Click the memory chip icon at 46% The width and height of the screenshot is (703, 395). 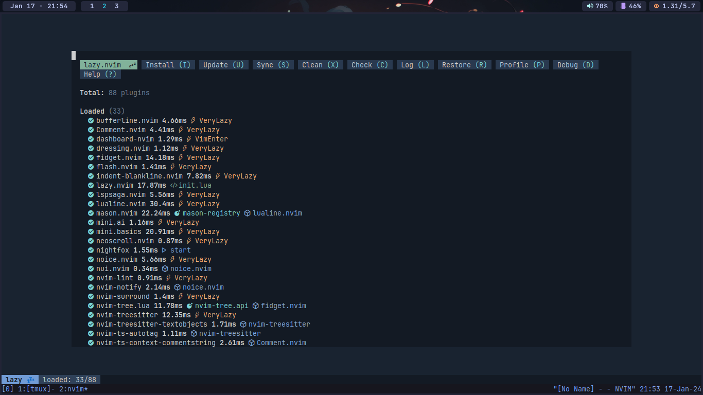pyautogui.click(x=623, y=6)
